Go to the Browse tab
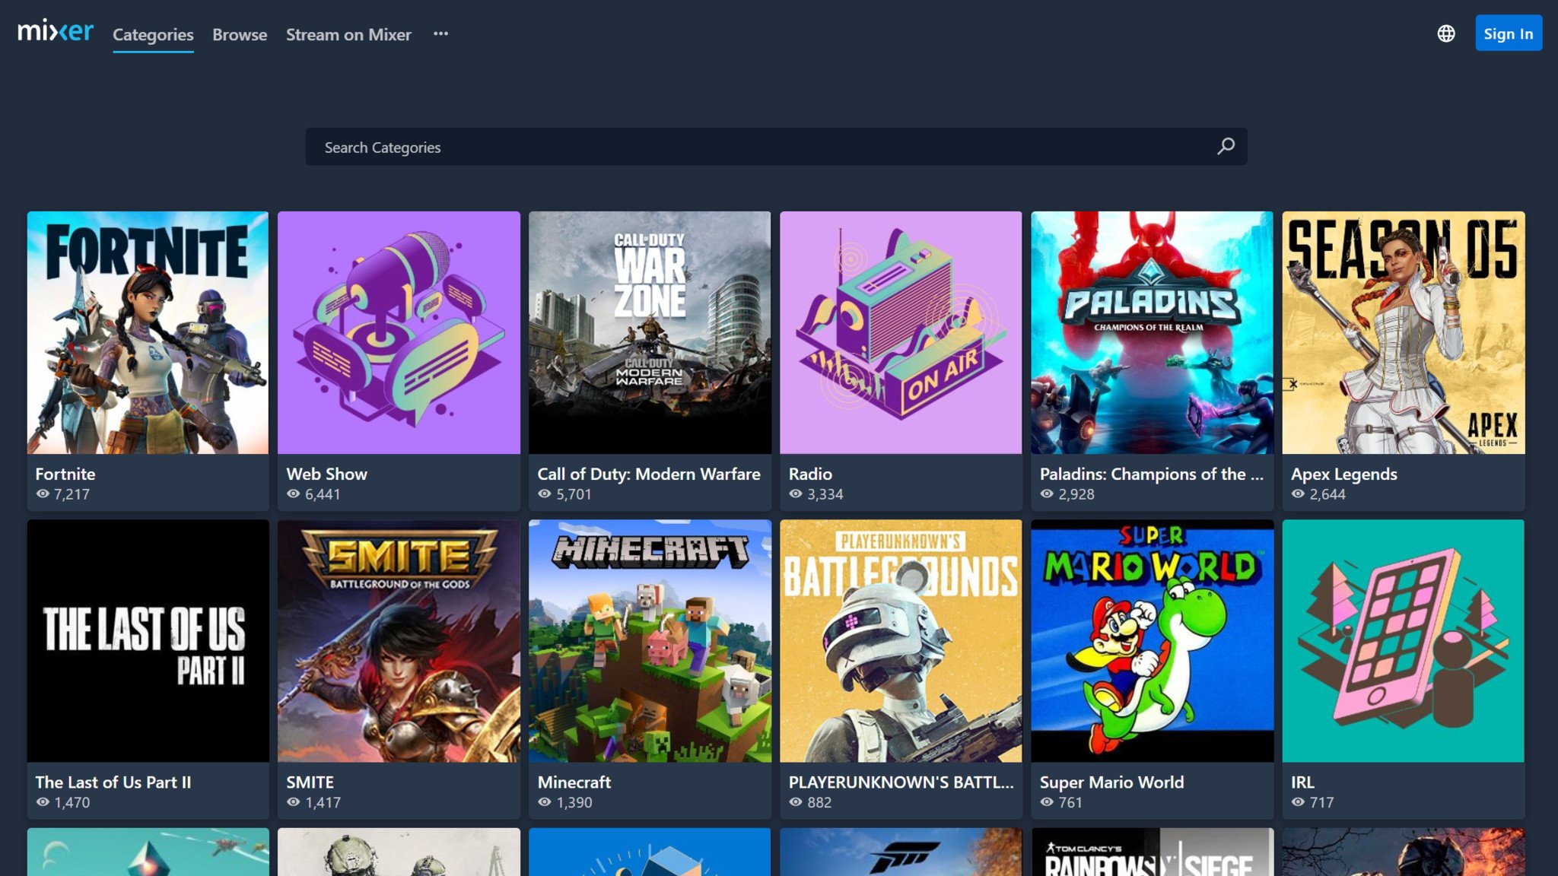This screenshot has width=1558, height=876. coord(240,34)
